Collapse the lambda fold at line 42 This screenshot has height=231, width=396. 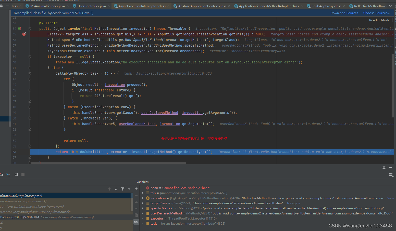[x=30, y=74]
